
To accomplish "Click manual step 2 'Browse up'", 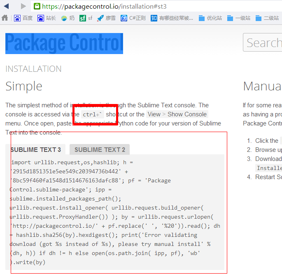I will [x=268, y=150].
